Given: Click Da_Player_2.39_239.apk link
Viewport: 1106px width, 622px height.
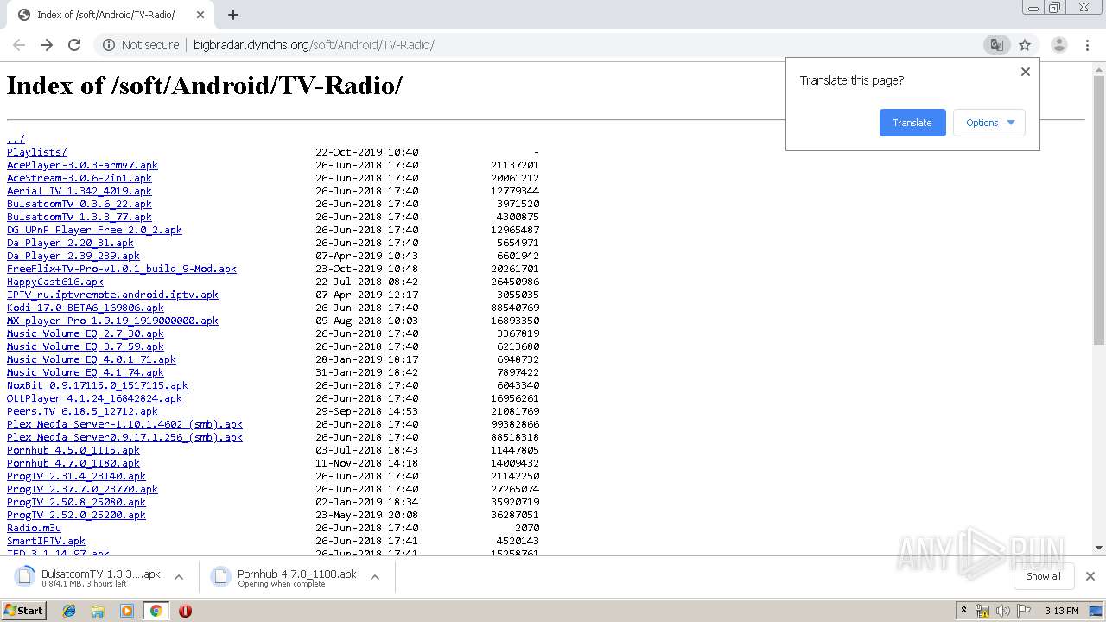Looking at the screenshot, I should pos(73,256).
